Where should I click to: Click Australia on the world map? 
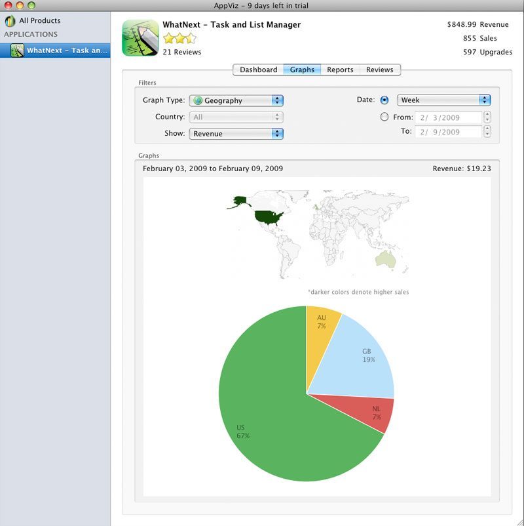pyautogui.click(x=385, y=260)
